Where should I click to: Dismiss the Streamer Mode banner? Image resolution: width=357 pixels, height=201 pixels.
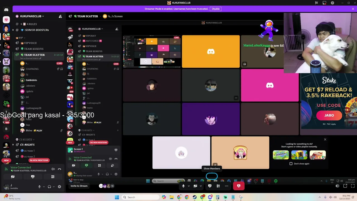353,9
